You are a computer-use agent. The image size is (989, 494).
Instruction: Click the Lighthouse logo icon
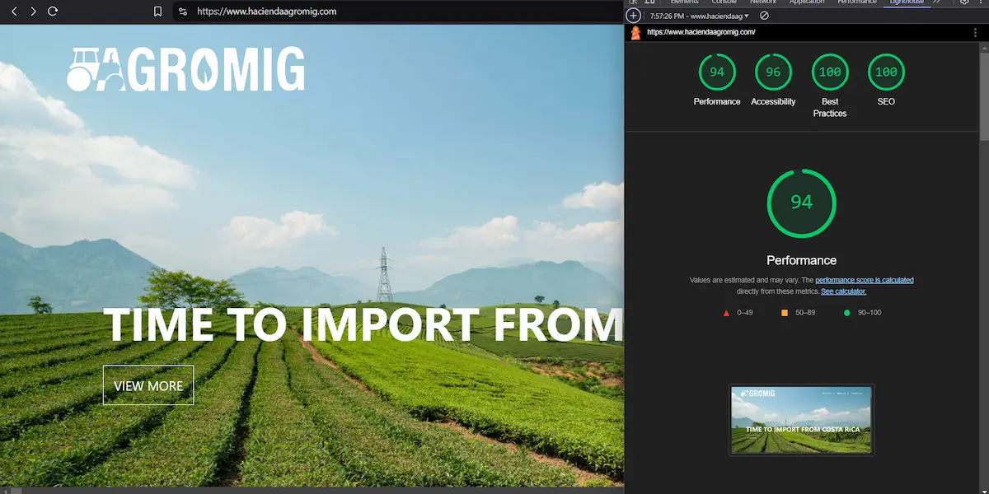click(635, 32)
